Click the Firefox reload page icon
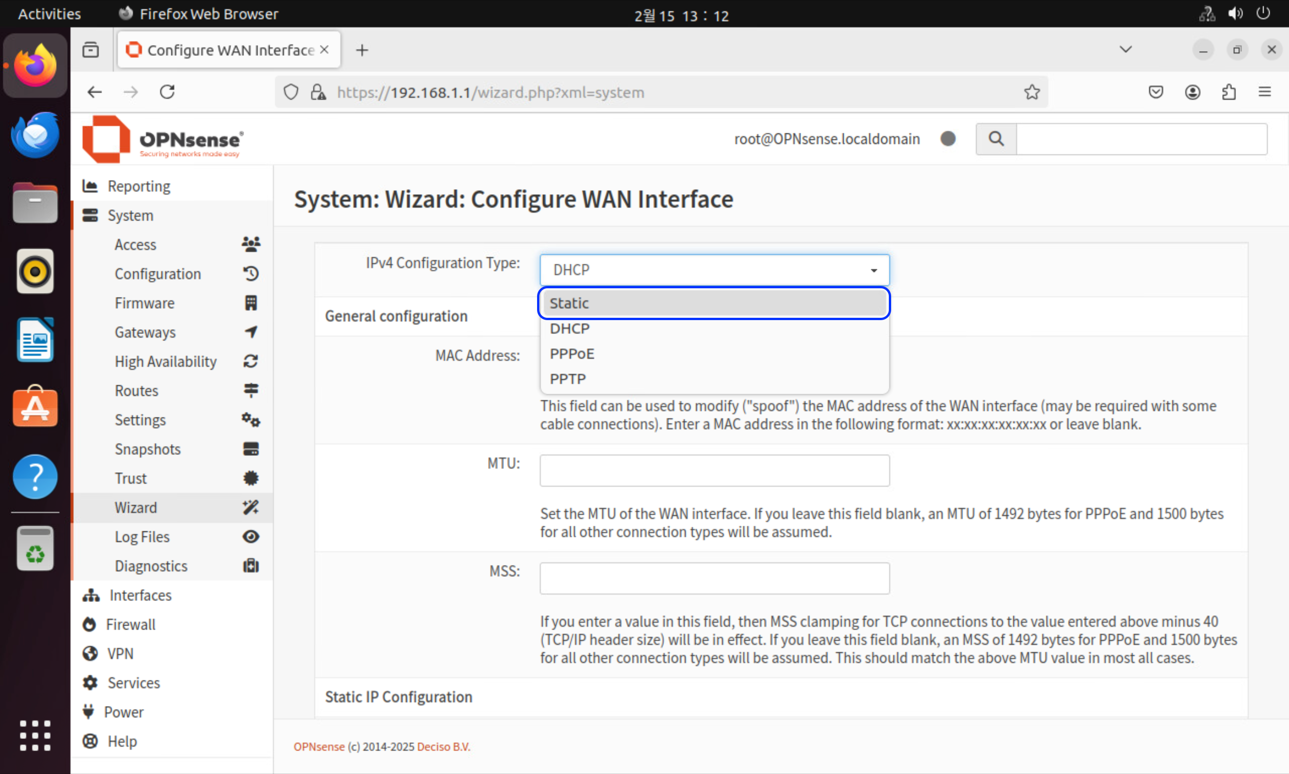The height and width of the screenshot is (774, 1289). pyautogui.click(x=167, y=92)
